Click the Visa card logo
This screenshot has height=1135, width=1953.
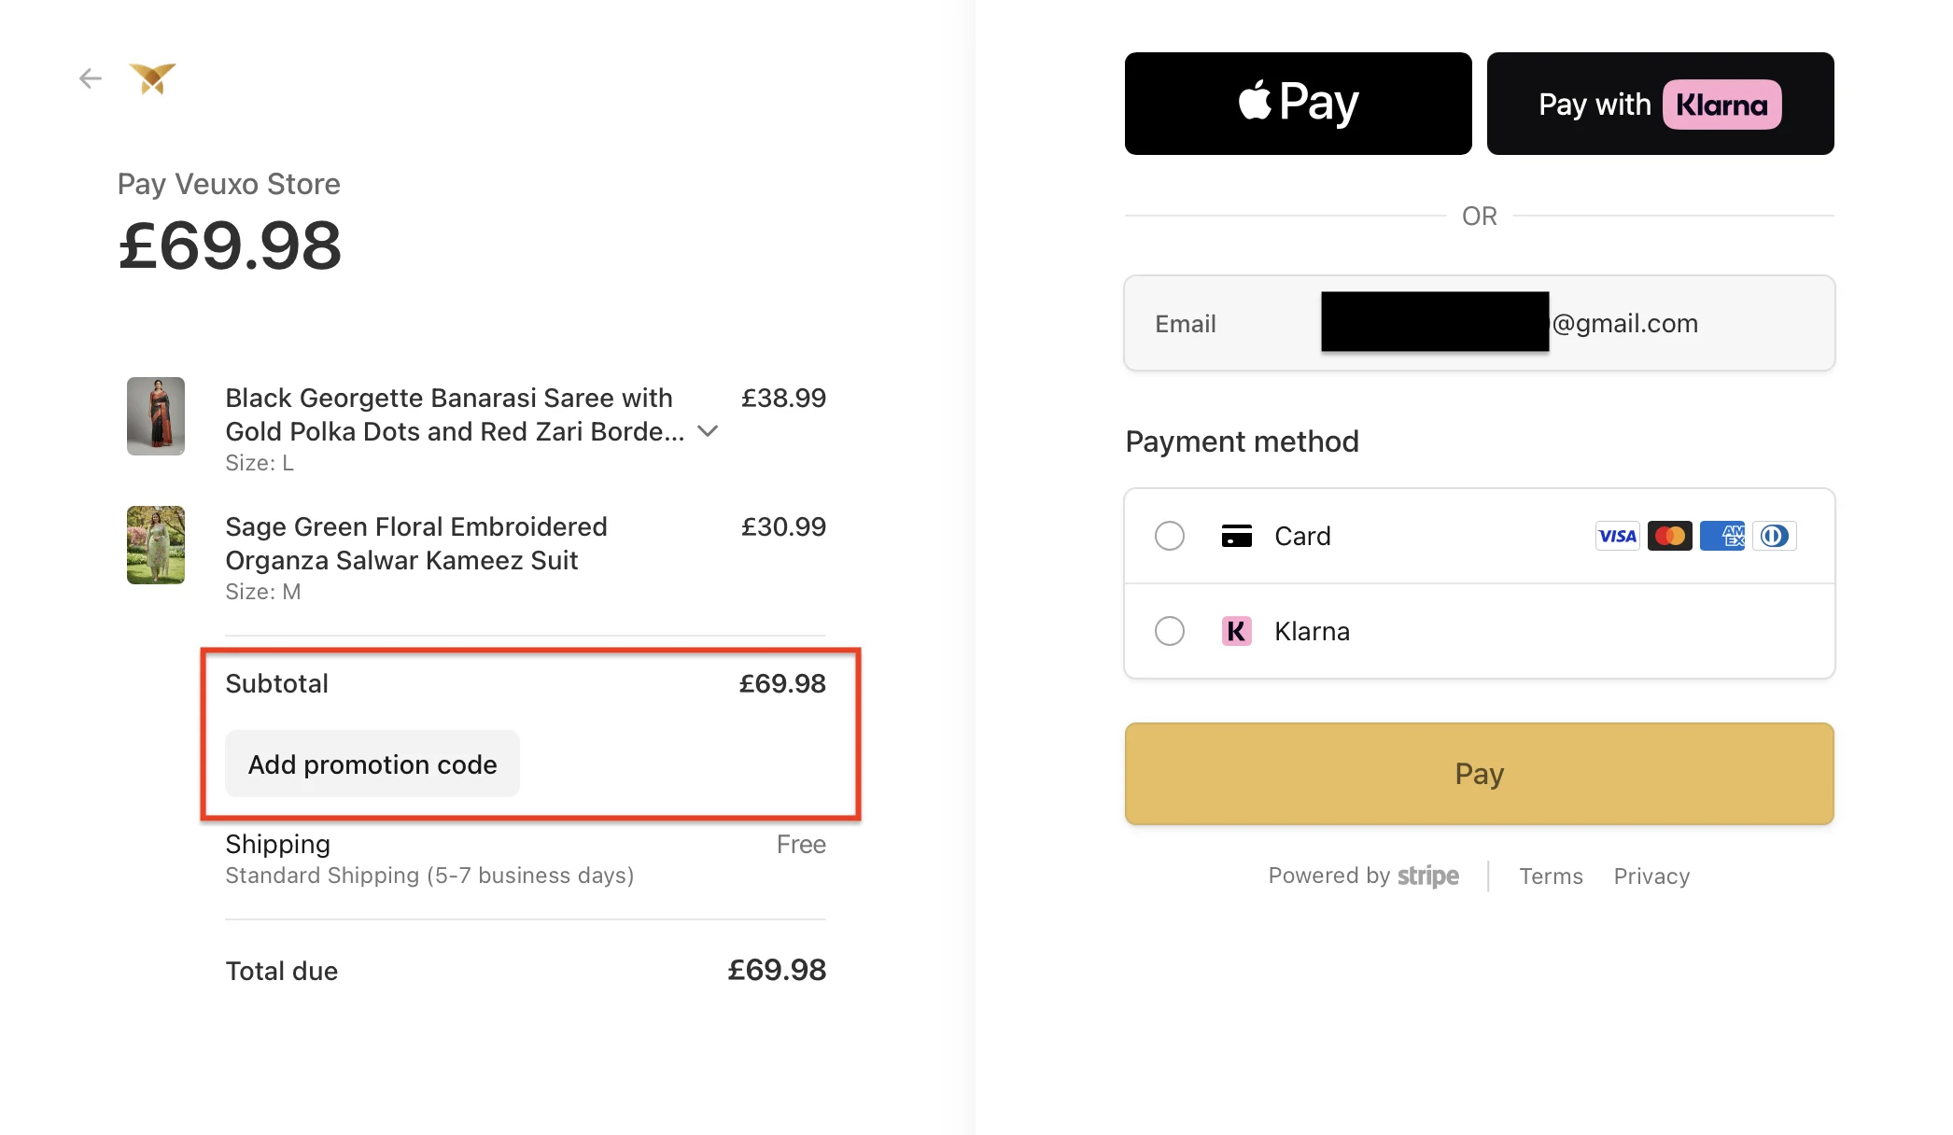tap(1617, 536)
